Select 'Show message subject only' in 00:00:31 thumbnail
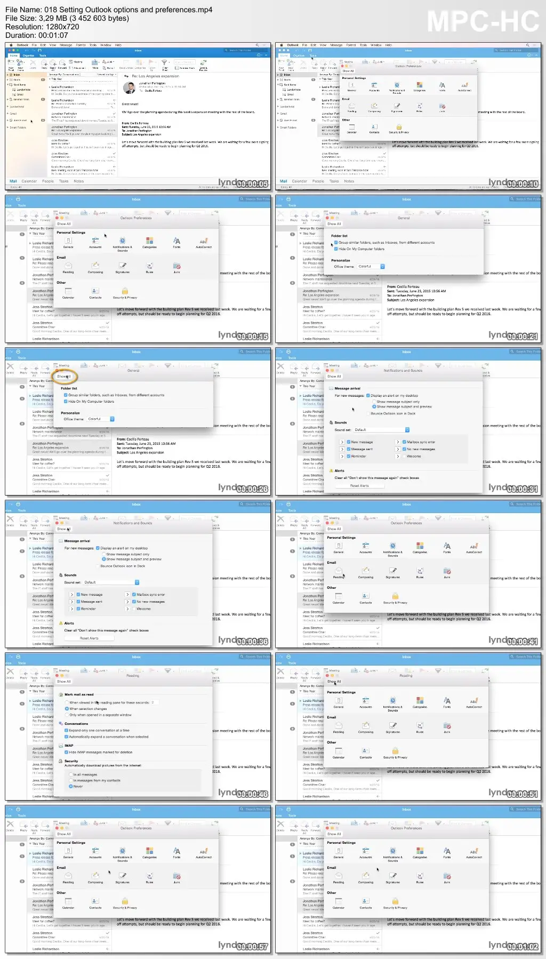Screen dimensions: 546x959 [x=374, y=401]
